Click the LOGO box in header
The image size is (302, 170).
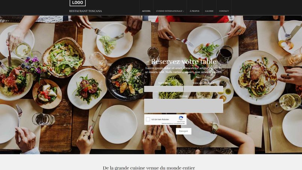77,3
